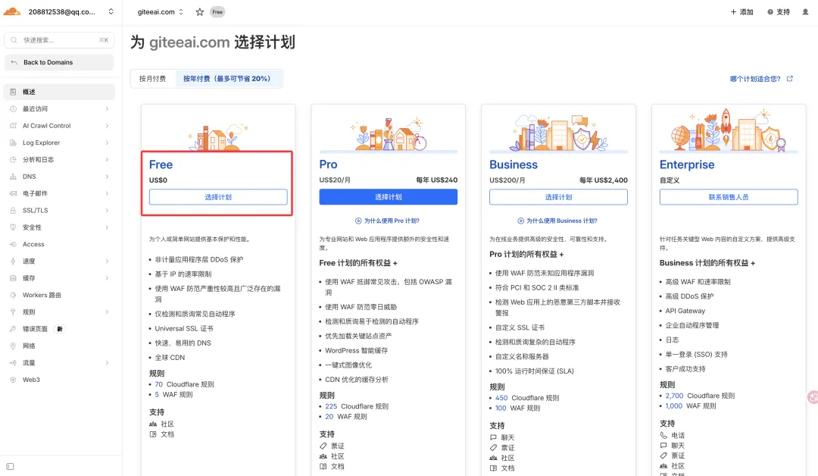The image size is (818, 476).
Task: Click the DNS sidebar icon
Action: point(13,177)
